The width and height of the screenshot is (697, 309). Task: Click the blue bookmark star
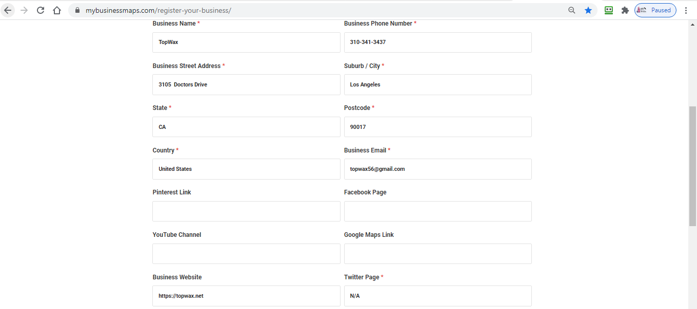pos(588,10)
